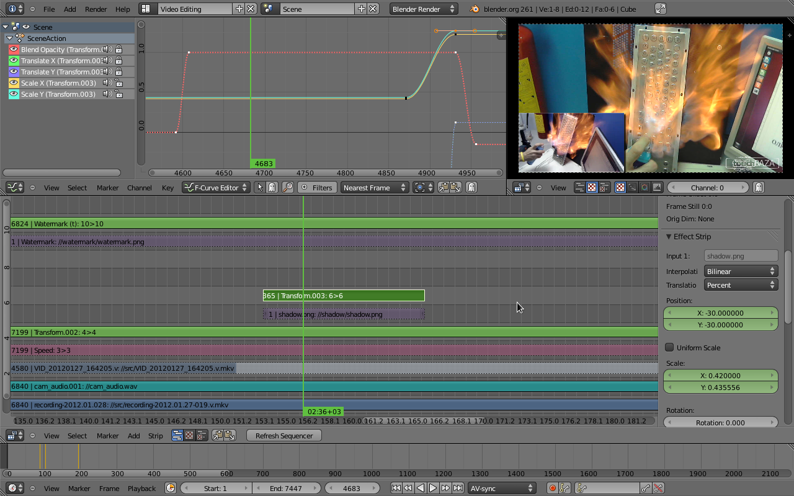
Task: Click the Refresh Sequencer button
Action: tap(284, 435)
